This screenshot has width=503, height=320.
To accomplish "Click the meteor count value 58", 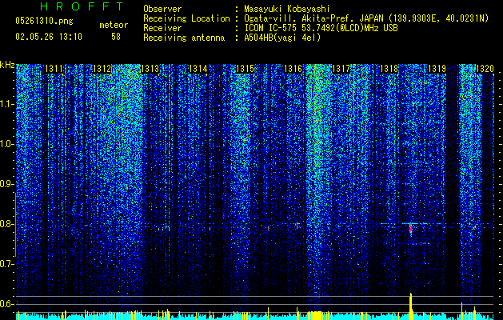I will tap(116, 37).
